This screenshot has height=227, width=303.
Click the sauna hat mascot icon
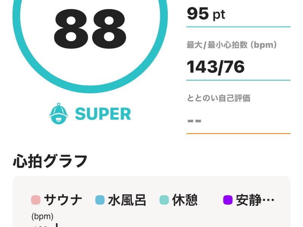pyautogui.click(x=59, y=113)
